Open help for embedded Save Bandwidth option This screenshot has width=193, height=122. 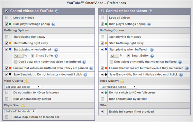pos(181,75)
